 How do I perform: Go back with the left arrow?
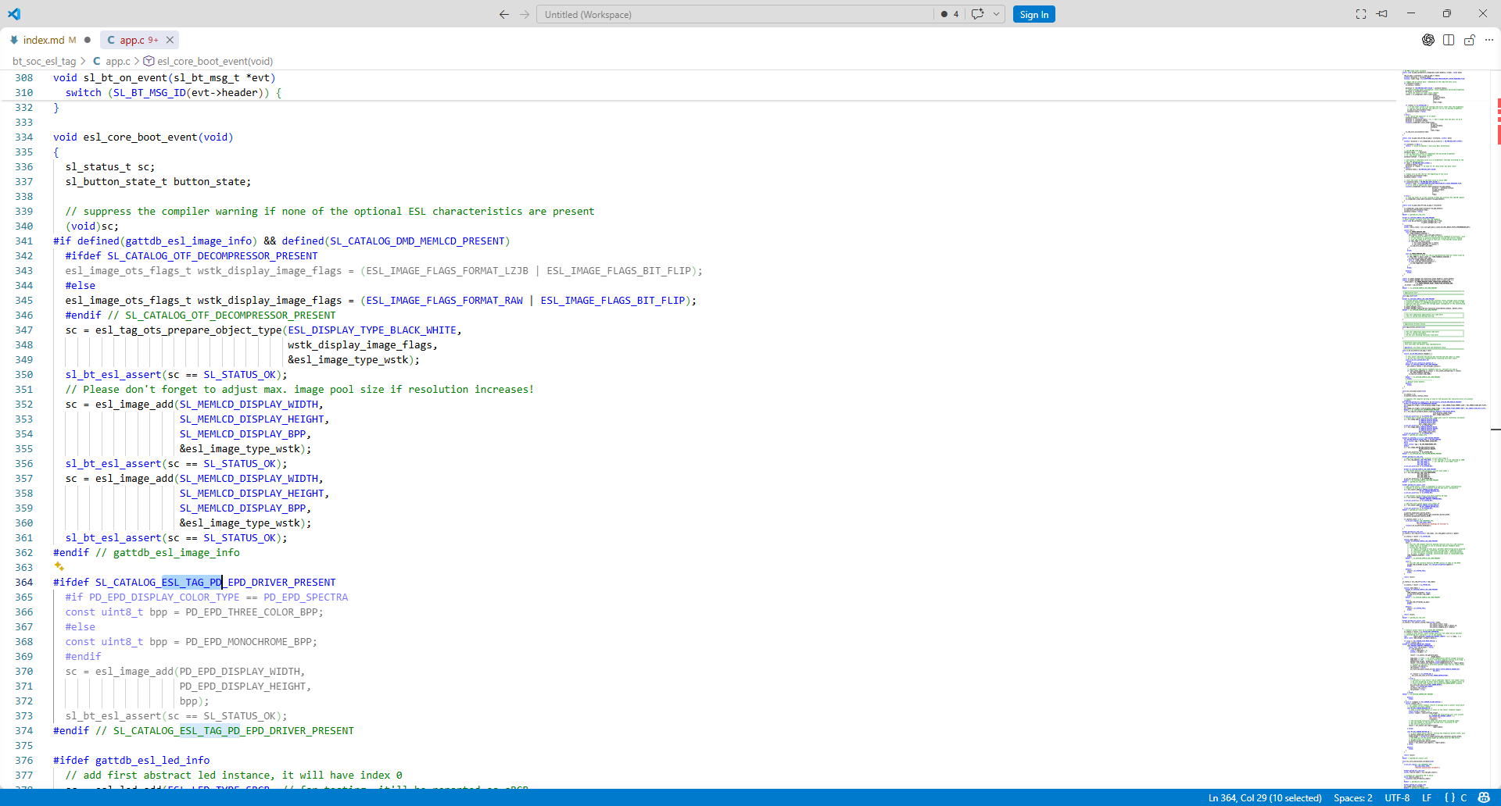coord(504,14)
